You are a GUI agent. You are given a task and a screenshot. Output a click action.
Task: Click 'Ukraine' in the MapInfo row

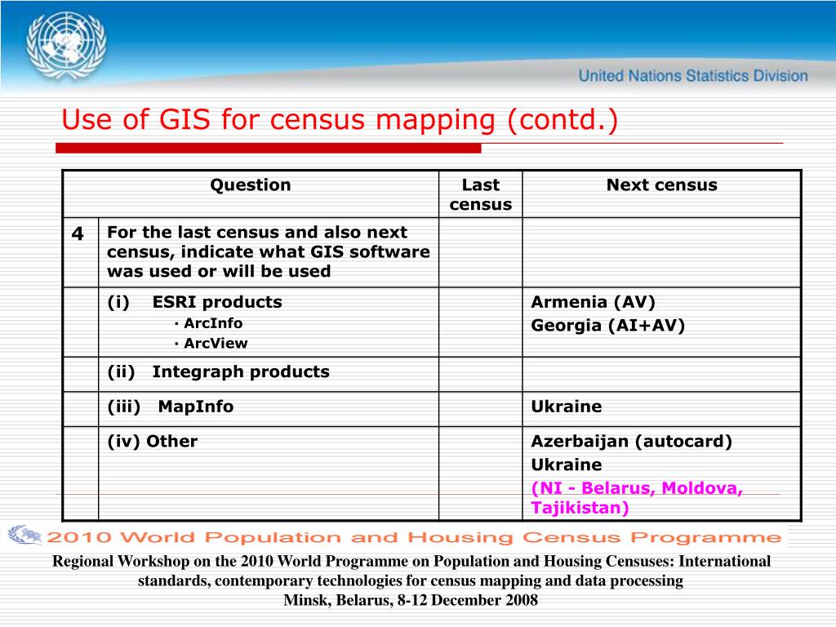pos(567,407)
